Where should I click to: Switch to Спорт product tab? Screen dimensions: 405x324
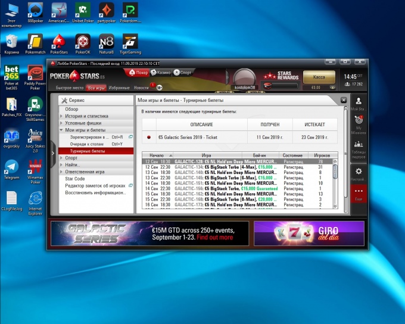pyautogui.click(x=182, y=73)
